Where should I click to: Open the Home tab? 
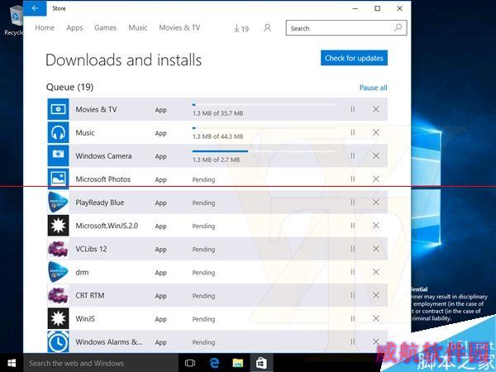pyautogui.click(x=45, y=28)
